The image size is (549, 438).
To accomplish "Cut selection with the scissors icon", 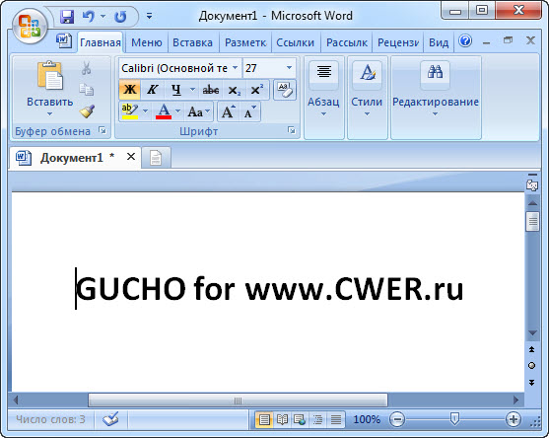I will (x=86, y=68).
